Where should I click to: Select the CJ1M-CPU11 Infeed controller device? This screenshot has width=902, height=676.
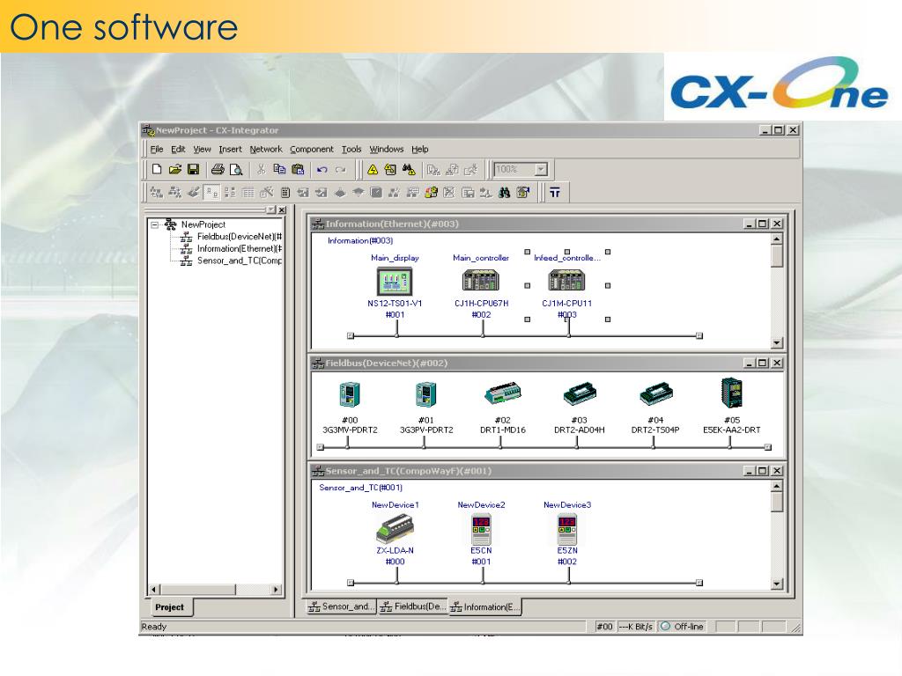(566, 281)
